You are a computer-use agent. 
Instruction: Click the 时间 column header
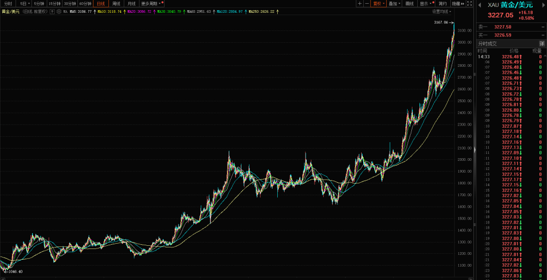(482, 51)
